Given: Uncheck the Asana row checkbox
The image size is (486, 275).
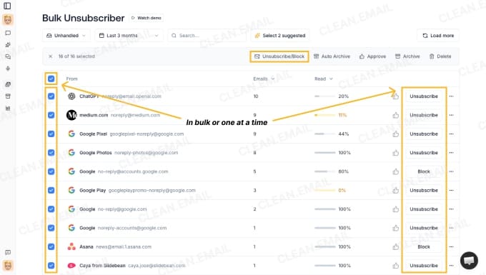Looking at the screenshot, I should pyautogui.click(x=51, y=247).
